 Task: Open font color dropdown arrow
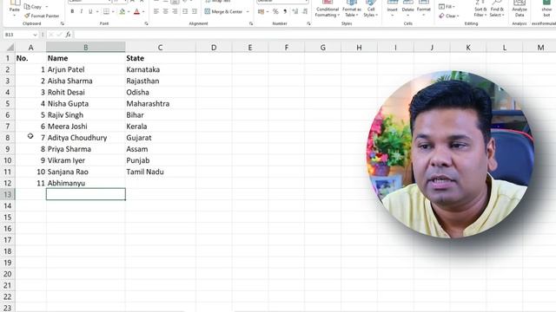click(143, 11)
